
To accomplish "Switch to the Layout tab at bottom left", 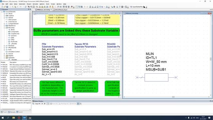I will coord(20,112).
